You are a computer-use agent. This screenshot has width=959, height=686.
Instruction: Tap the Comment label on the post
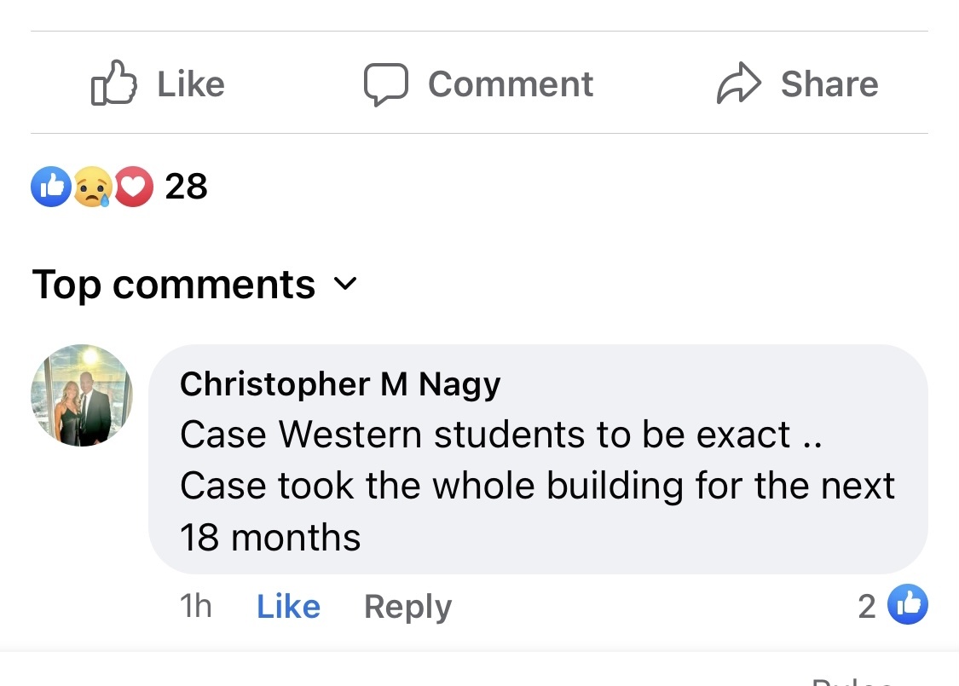point(511,84)
